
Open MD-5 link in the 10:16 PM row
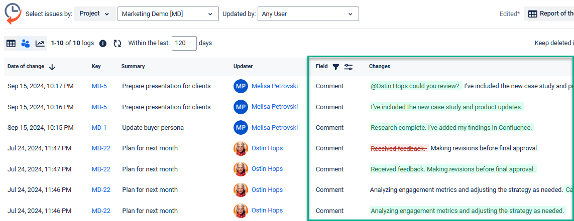[x=99, y=107]
